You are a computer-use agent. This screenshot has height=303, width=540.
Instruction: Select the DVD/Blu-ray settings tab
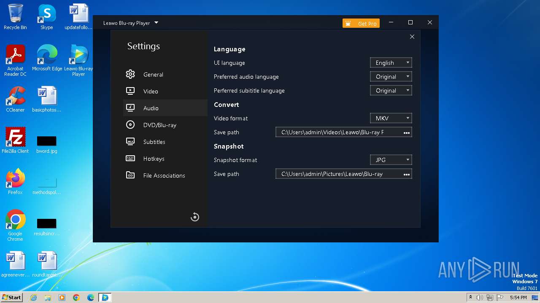(165, 125)
